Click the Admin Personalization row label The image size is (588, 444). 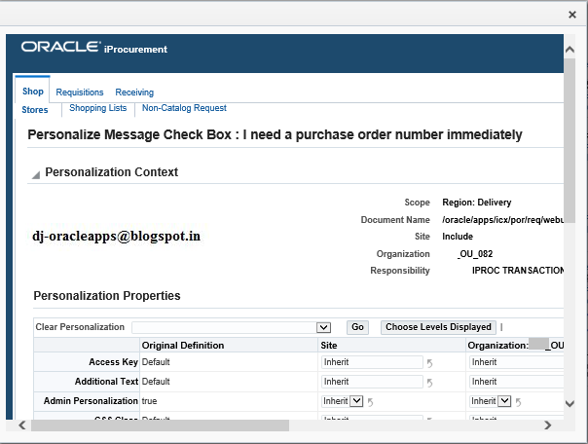(x=91, y=401)
